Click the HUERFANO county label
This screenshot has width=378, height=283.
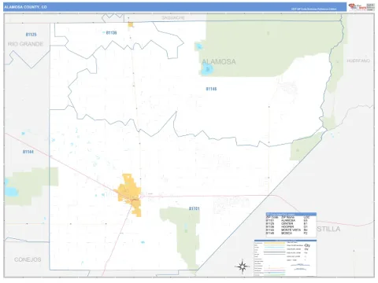[x=358, y=61]
